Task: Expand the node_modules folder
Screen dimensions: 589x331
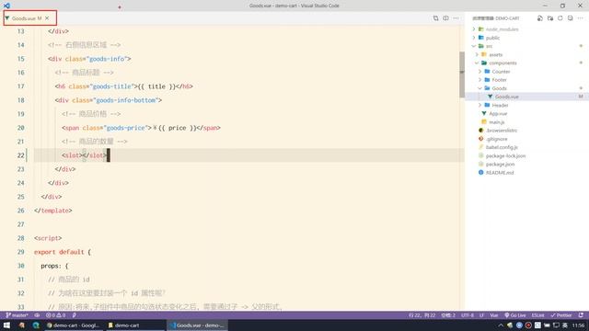Action: (x=502, y=29)
